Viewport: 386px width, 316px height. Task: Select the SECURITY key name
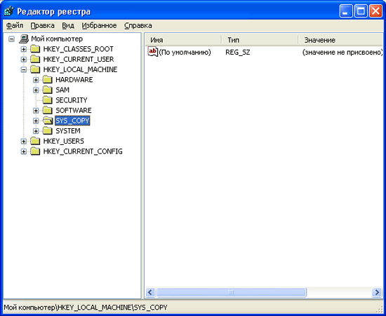(x=72, y=100)
